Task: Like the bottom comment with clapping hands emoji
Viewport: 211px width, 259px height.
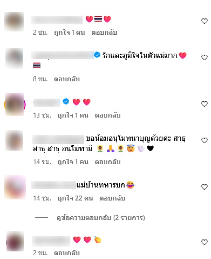Action: [x=204, y=242]
